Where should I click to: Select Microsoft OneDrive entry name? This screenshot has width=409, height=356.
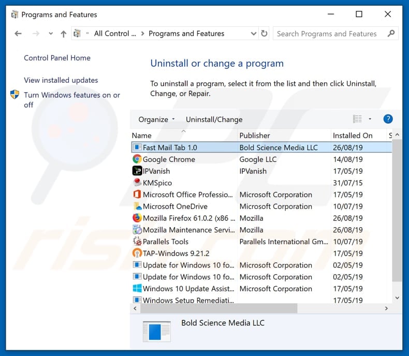point(175,206)
